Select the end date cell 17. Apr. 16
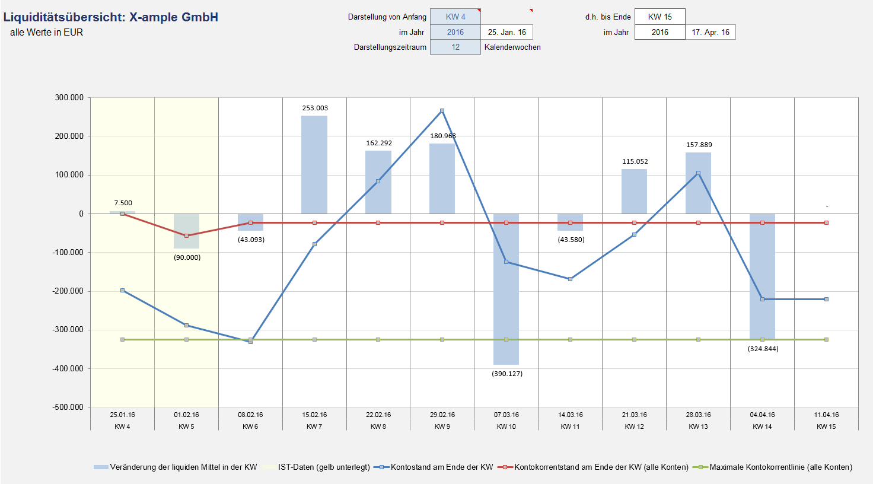873x484 pixels. tap(710, 32)
